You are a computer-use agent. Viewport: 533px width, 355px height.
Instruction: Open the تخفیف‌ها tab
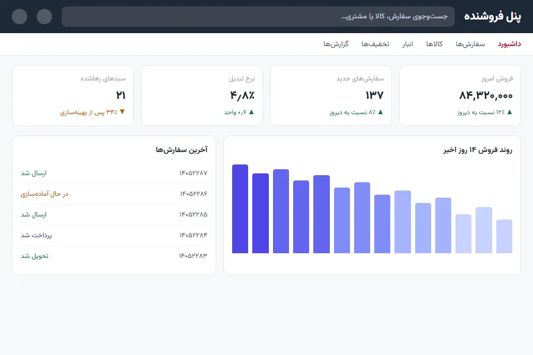[375, 44]
